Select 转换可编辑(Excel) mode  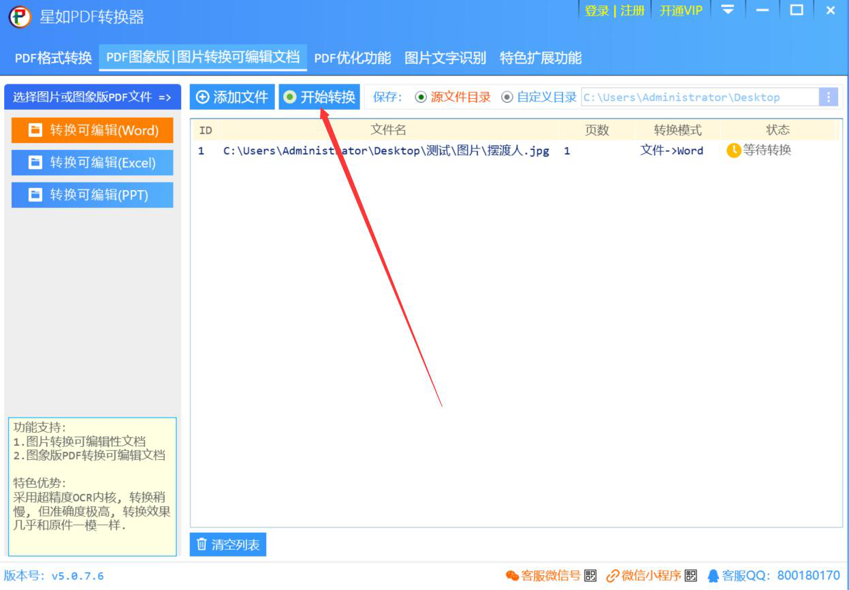pyautogui.click(x=93, y=162)
